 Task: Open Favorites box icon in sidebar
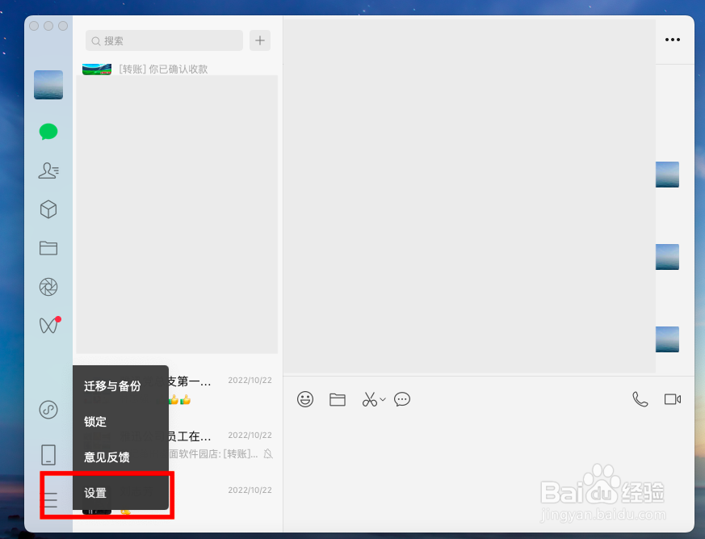pyautogui.click(x=48, y=209)
